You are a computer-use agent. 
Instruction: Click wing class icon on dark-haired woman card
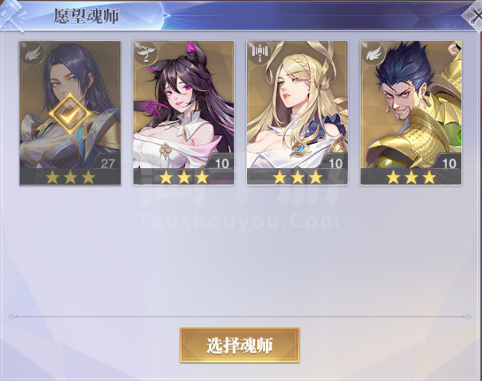click(x=33, y=53)
